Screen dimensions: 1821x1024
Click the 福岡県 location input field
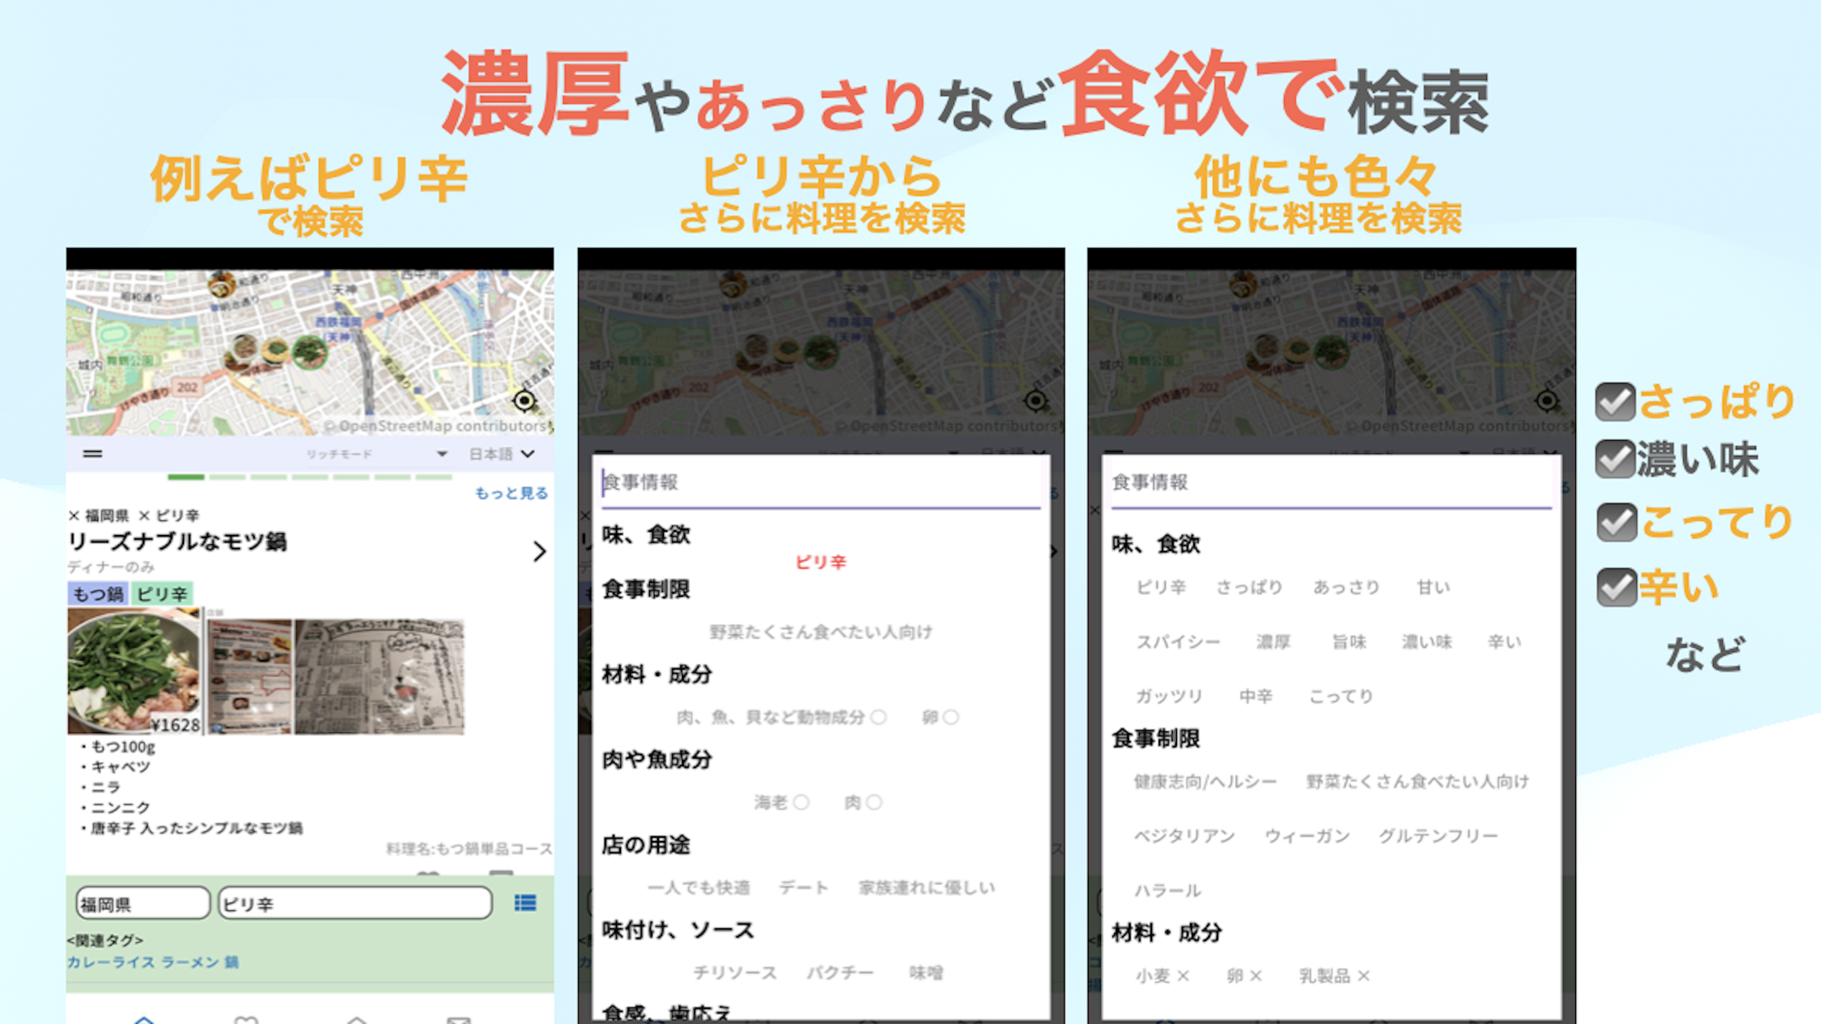143,904
